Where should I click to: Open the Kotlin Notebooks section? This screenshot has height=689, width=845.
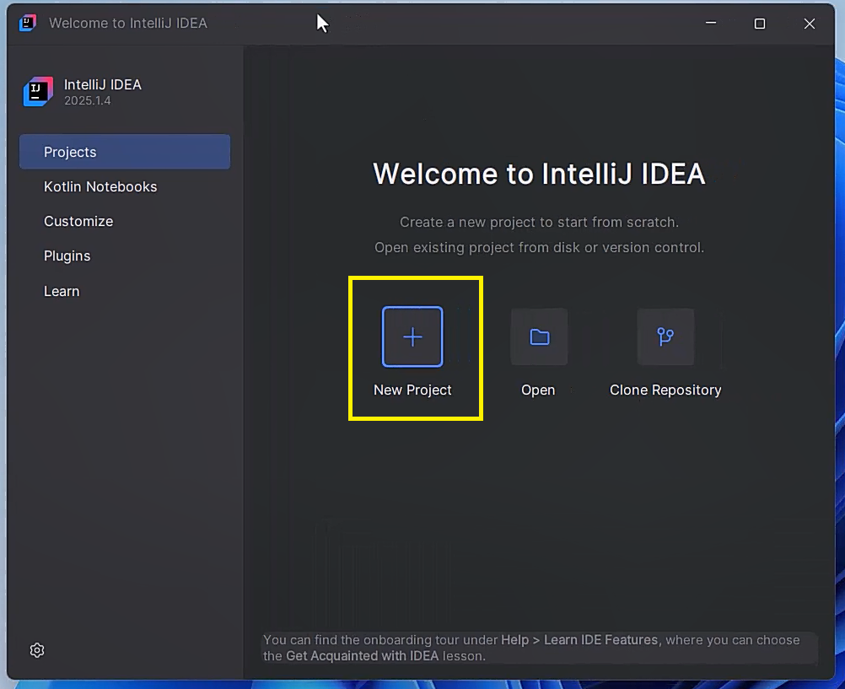100,186
